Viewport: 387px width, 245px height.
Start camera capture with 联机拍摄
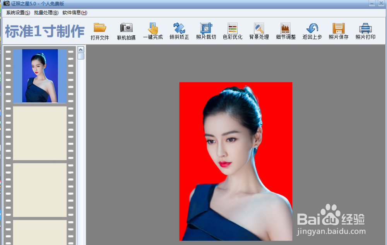click(x=127, y=31)
